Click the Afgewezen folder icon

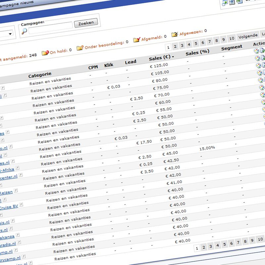click(x=175, y=34)
